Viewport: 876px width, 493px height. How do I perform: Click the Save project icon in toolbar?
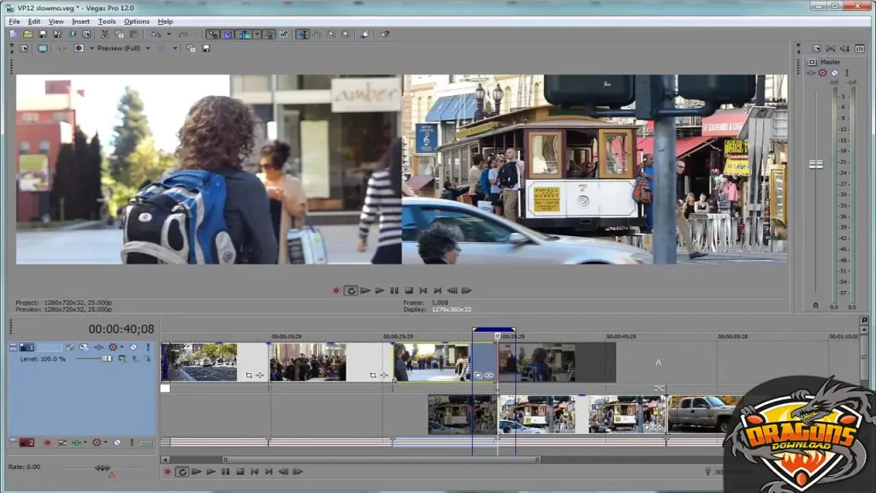pos(42,34)
